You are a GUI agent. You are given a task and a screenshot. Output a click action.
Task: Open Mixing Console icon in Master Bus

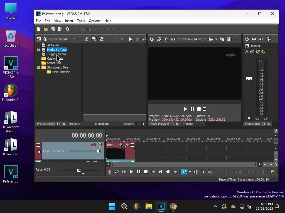(269, 39)
